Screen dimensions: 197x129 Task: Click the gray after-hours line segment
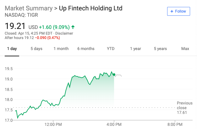tap(119, 75)
